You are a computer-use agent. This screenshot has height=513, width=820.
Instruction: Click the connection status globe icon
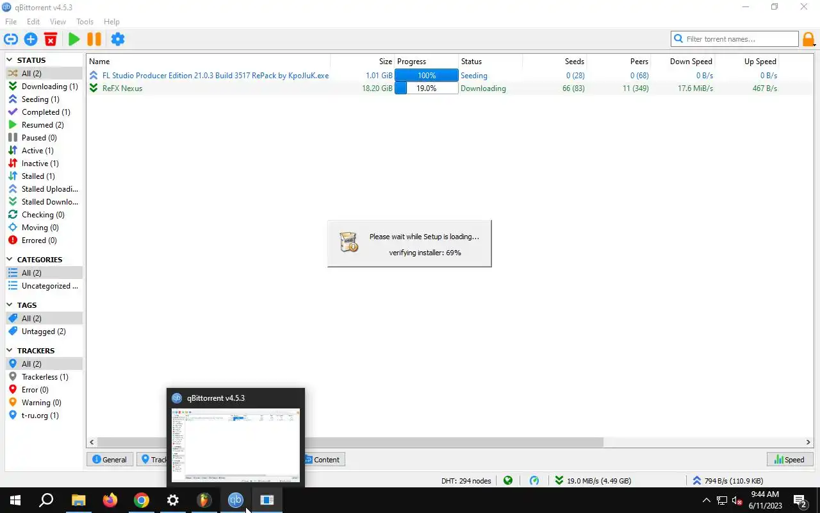tap(508, 480)
